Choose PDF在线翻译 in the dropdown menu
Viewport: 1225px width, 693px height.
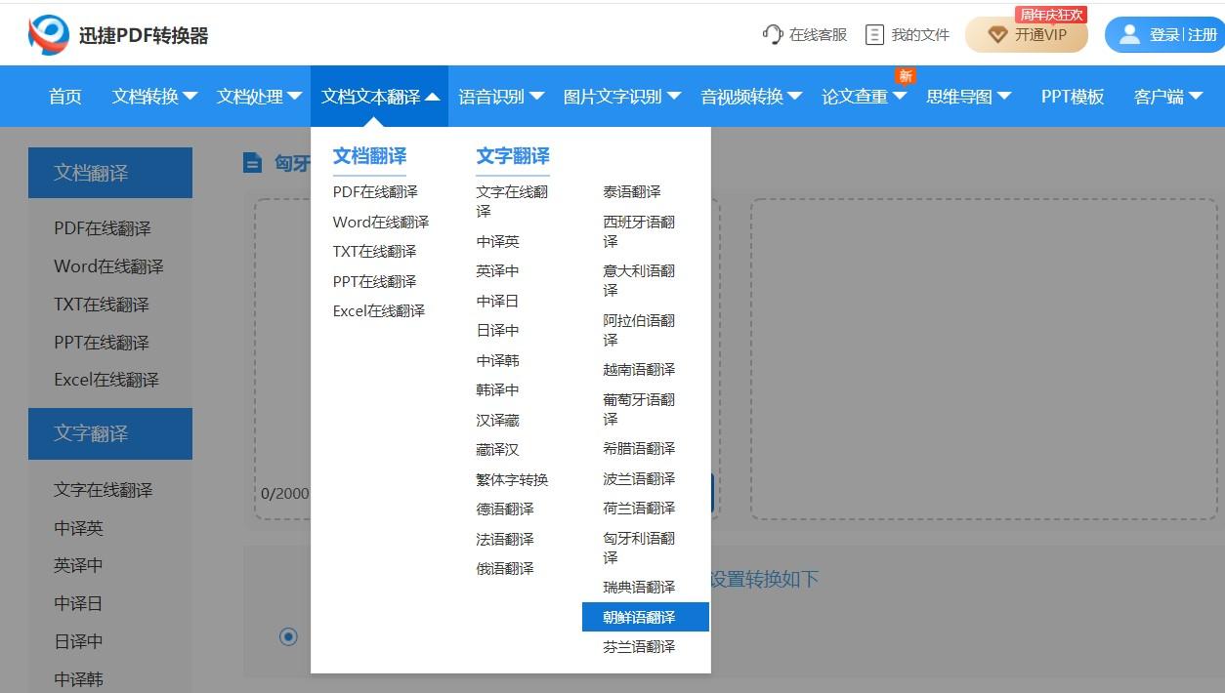click(375, 191)
